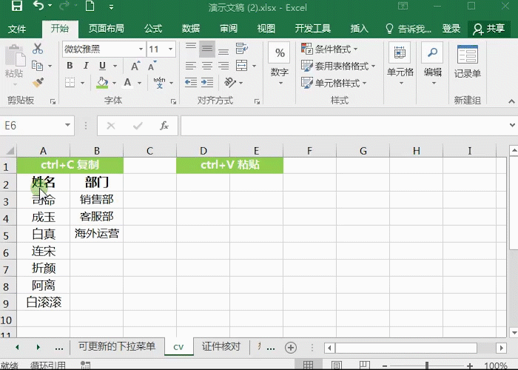Click the 共享 share button
Screen dimensions: 518x370
point(489,29)
